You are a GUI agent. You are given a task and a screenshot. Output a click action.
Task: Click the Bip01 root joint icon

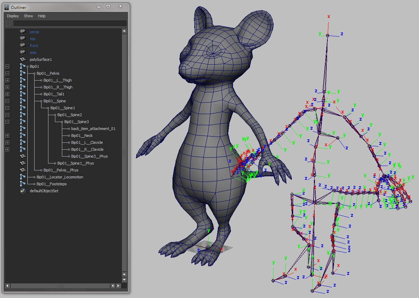coord(23,66)
